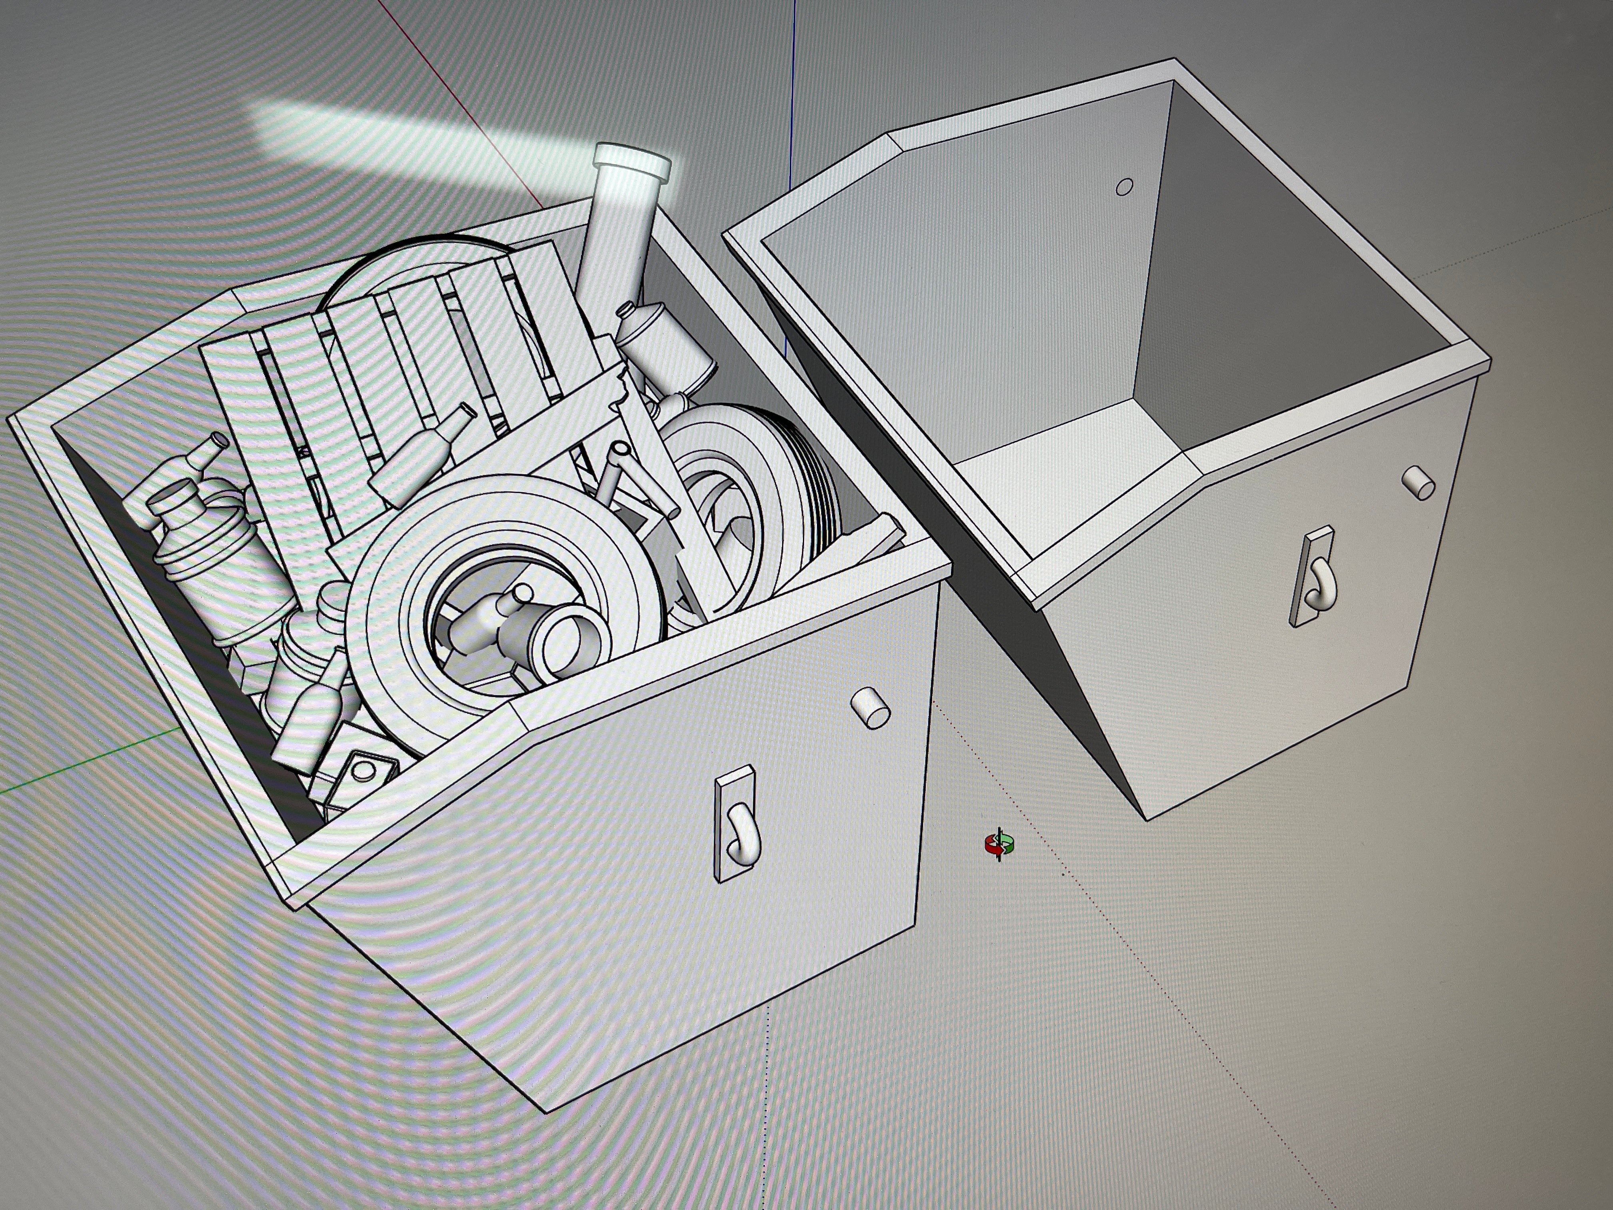
Task: Click the orbit tool cursor icon
Action: point(1000,845)
